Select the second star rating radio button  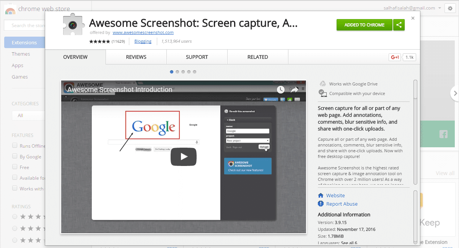pyautogui.click(x=15, y=228)
